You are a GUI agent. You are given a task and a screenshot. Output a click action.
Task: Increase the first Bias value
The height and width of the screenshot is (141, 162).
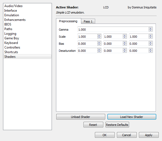[x=99, y=43]
